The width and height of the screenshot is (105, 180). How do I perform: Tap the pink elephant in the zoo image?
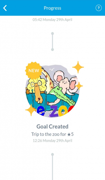click(x=66, y=83)
